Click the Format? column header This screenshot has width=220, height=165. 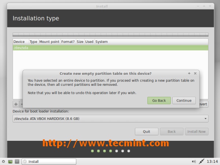coord(68,42)
